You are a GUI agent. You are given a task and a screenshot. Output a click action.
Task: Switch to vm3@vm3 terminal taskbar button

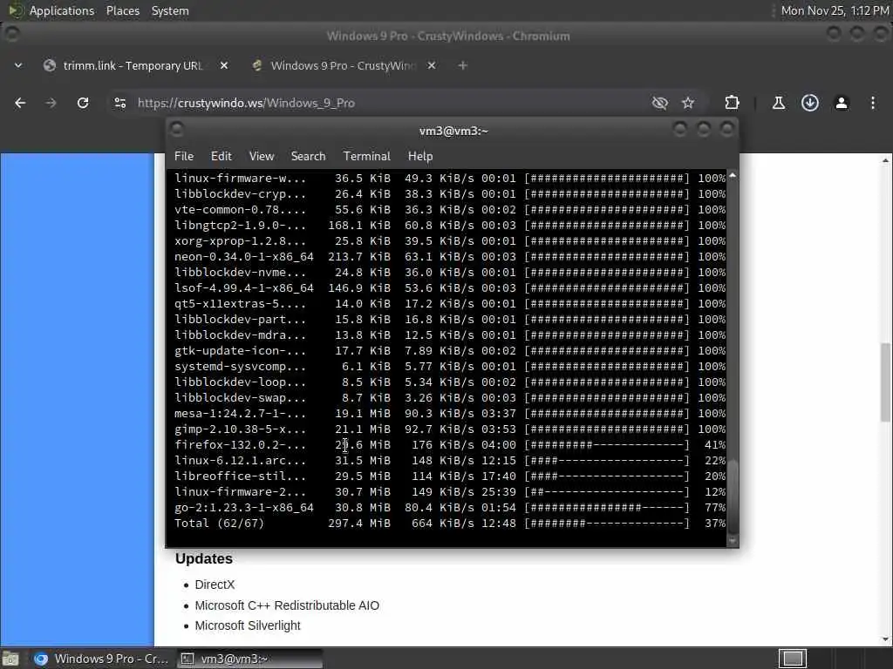click(249, 659)
